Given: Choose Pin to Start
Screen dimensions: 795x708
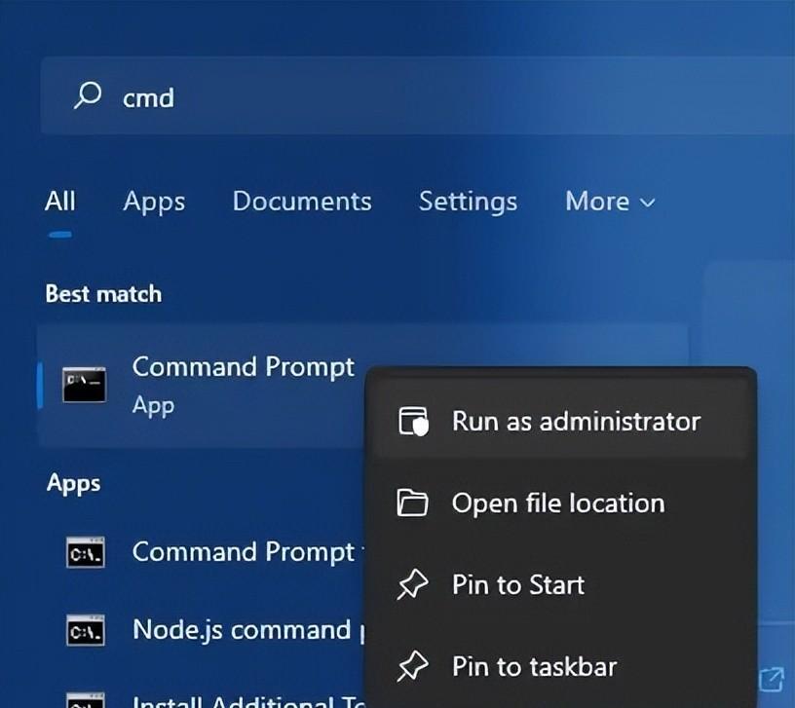Looking at the screenshot, I should pos(561,585).
